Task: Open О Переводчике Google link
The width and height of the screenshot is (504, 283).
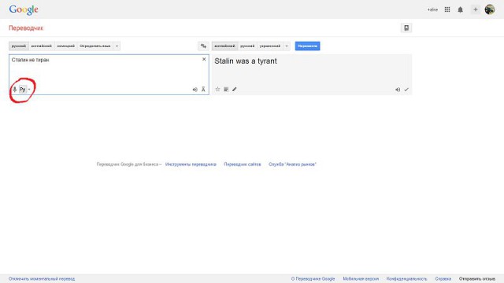Action: [313, 279]
